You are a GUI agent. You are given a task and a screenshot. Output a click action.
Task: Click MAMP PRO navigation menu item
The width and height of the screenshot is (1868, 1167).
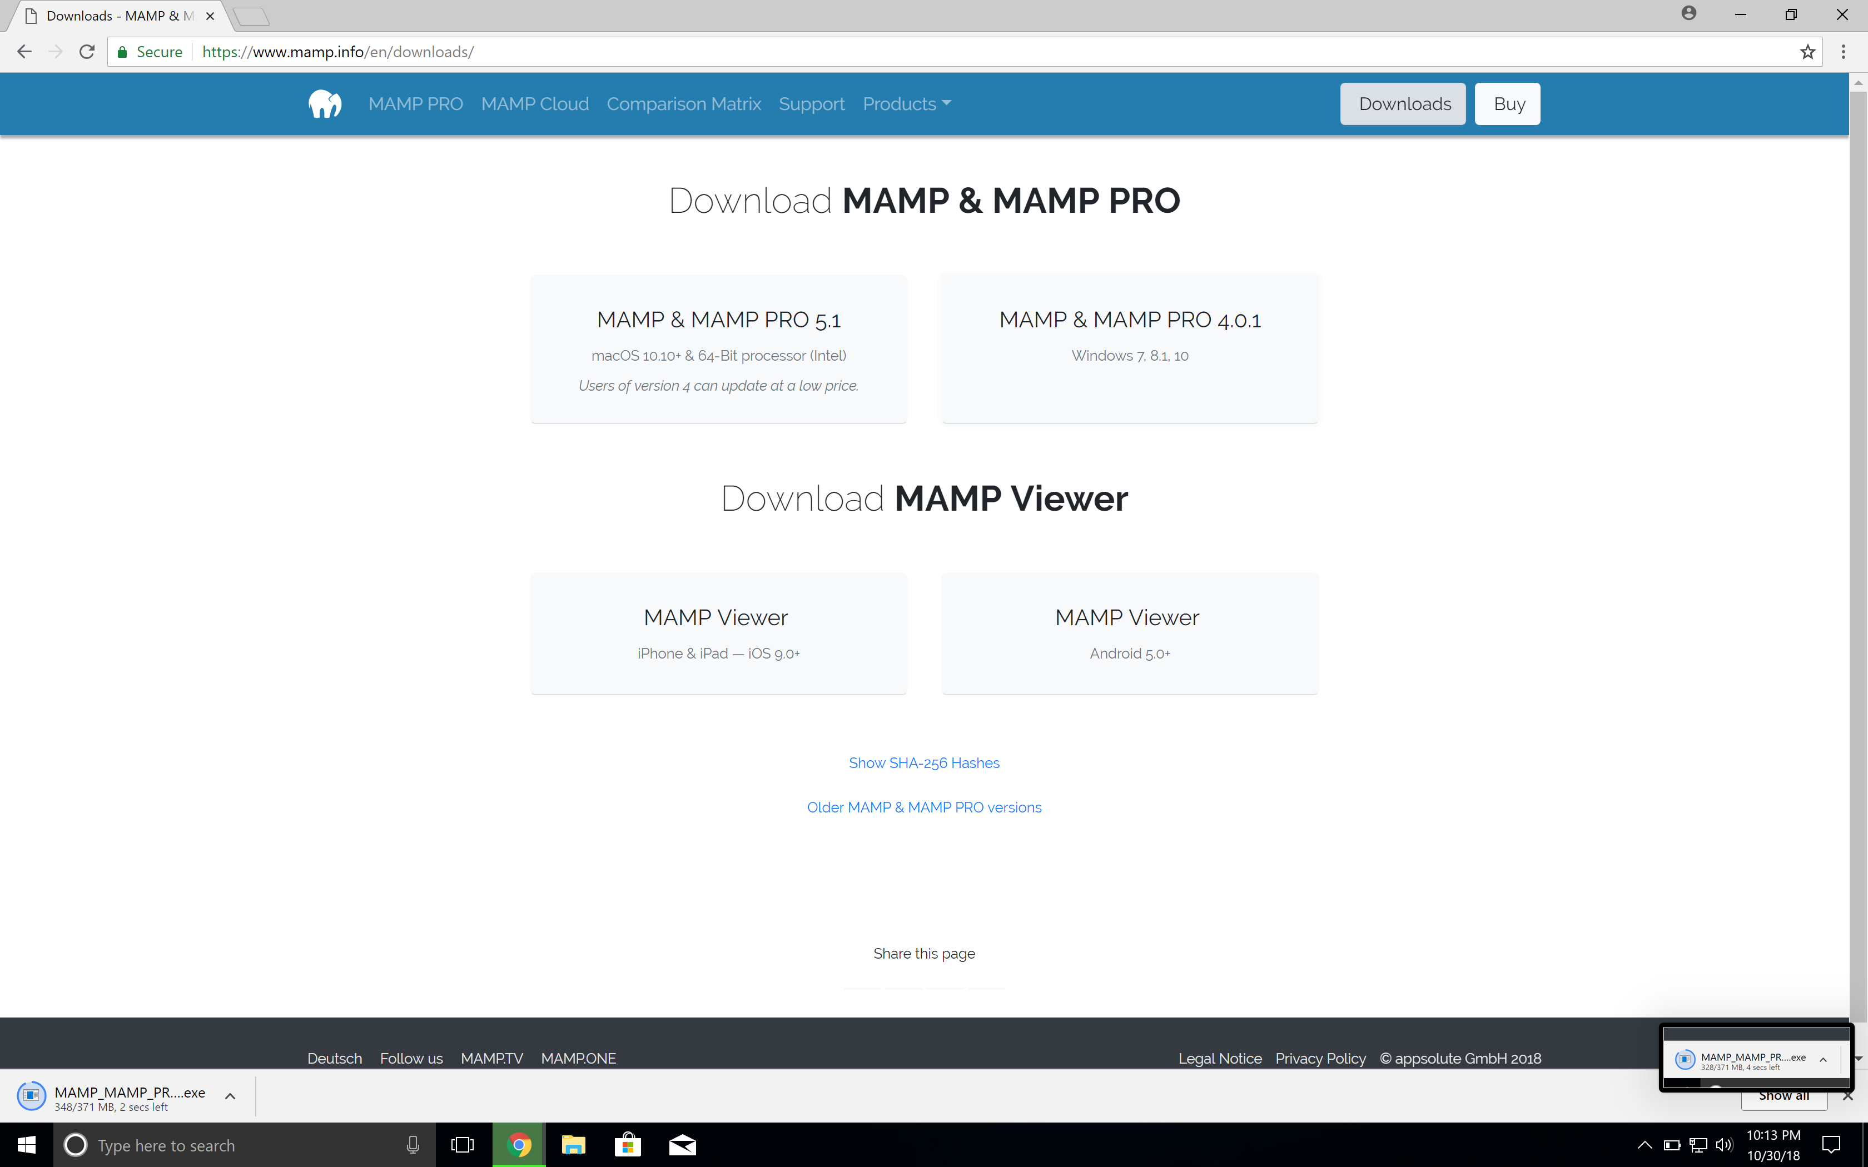pyautogui.click(x=415, y=103)
